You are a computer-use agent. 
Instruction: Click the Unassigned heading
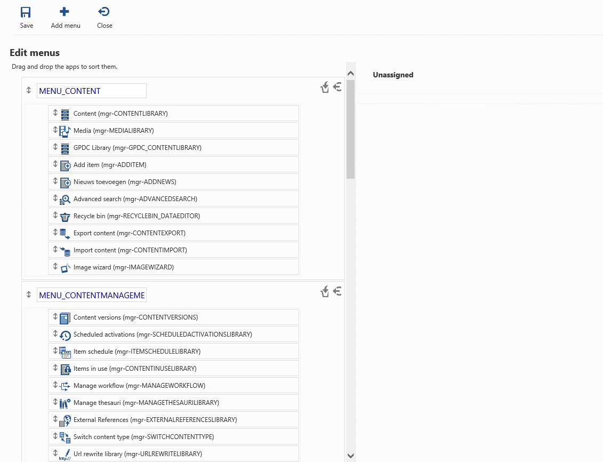393,75
